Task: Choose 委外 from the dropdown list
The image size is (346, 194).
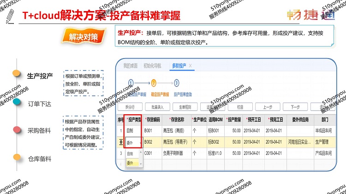Action: coord(130,163)
